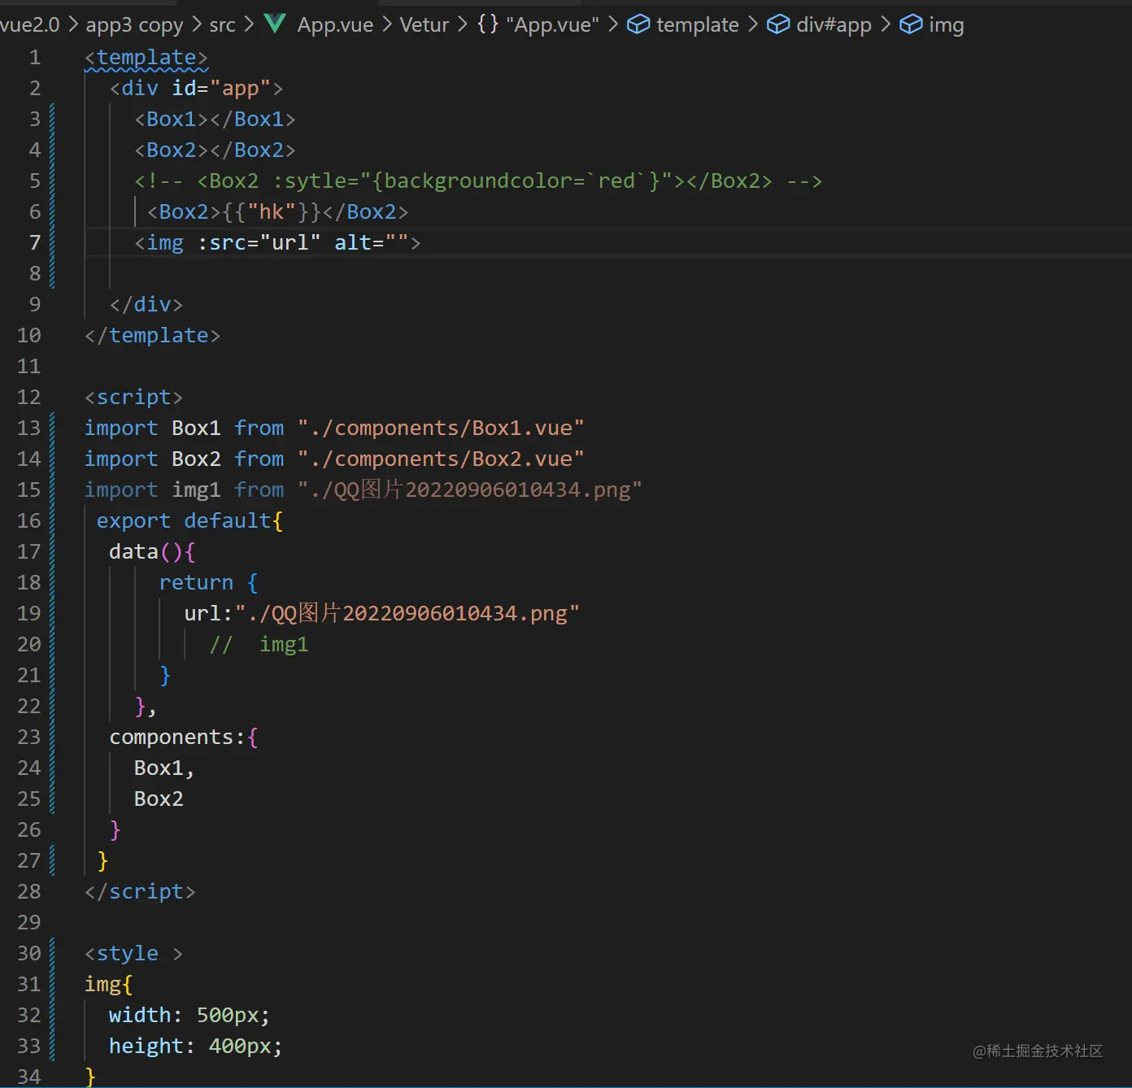Open the src folder breadcrumb
The height and width of the screenshot is (1088, 1132).
point(222,25)
